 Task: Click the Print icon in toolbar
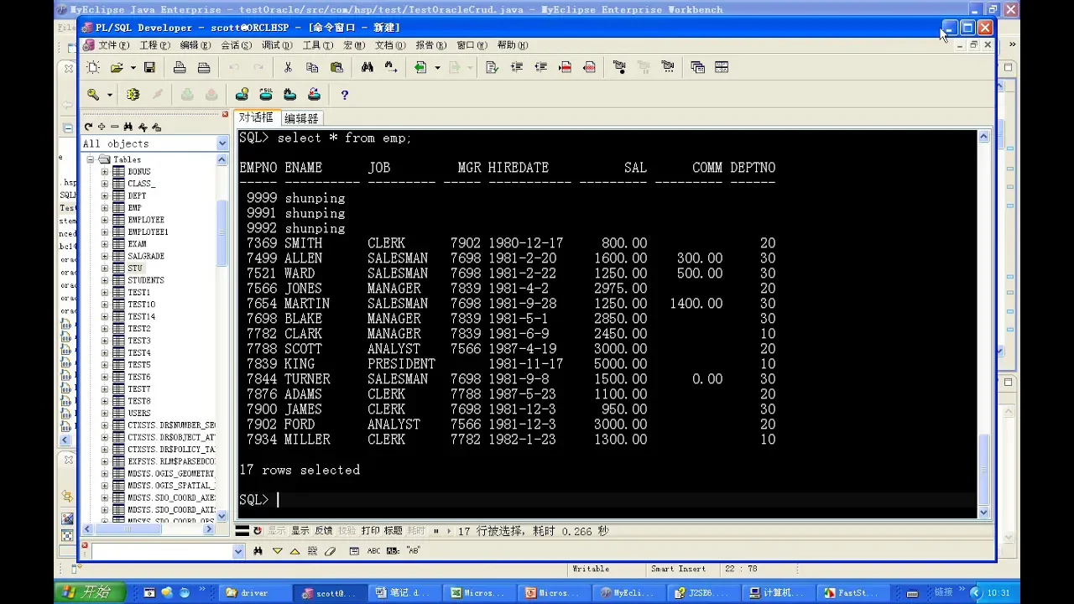[180, 68]
